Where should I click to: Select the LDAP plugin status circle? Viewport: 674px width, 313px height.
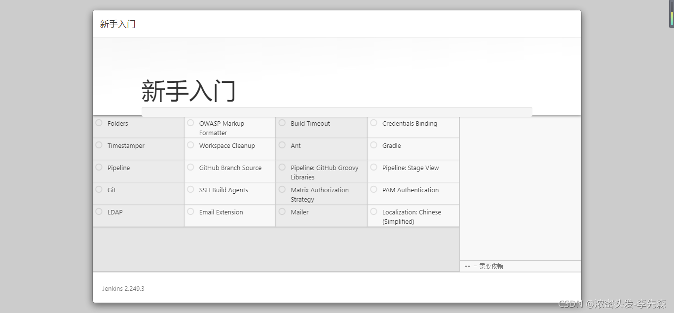(x=99, y=211)
